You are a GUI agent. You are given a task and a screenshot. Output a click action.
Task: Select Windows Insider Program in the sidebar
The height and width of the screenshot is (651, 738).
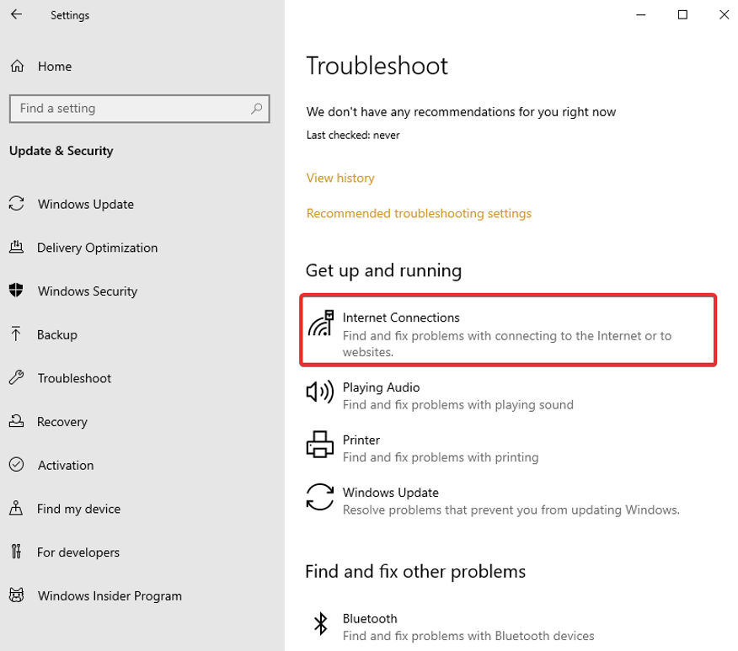[110, 595]
